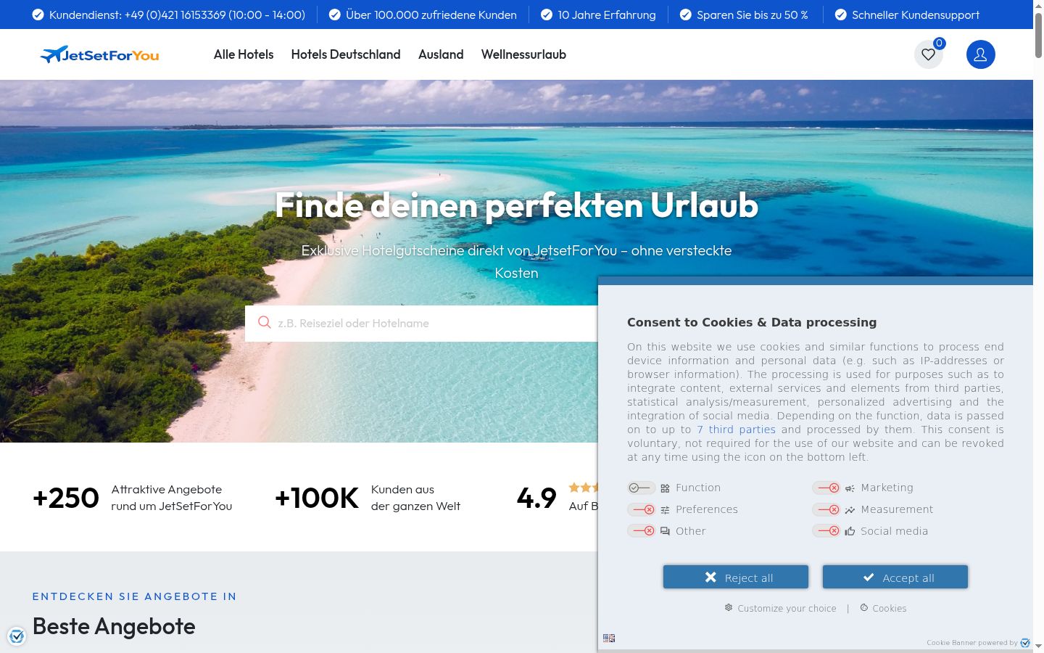Toggle the Function cookies switch

[642, 488]
